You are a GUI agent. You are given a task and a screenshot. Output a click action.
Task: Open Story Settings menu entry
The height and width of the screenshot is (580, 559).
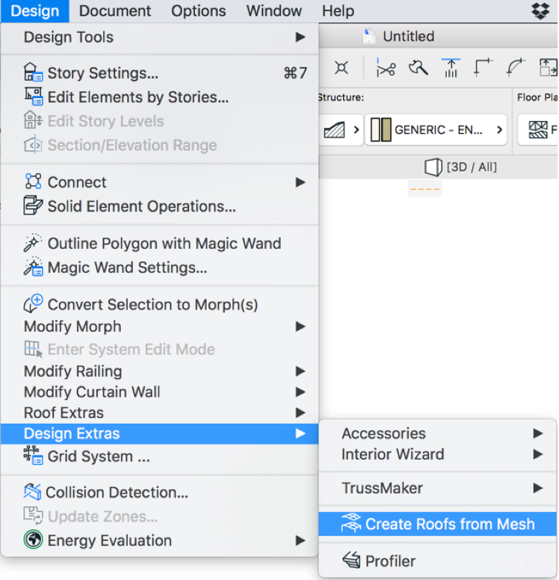click(159, 72)
